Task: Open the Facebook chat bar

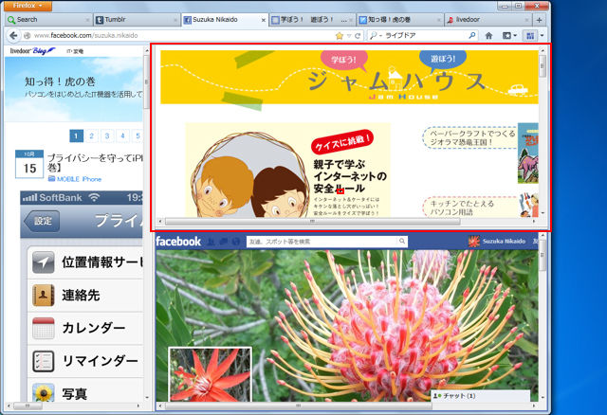Action: coord(481,396)
